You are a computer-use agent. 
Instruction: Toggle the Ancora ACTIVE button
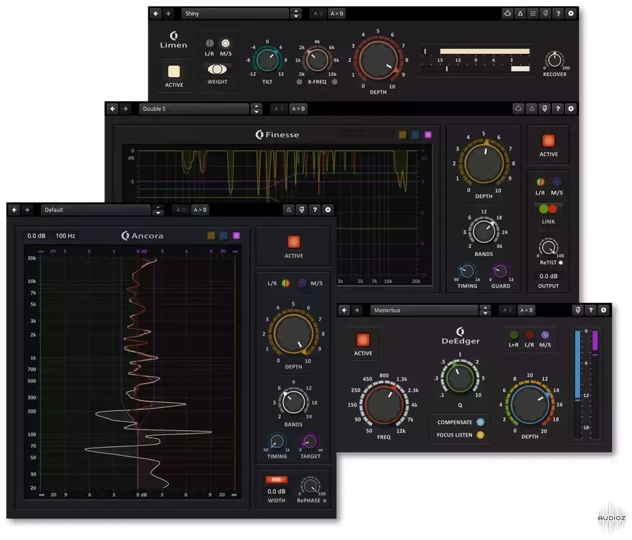[x=293, y=242]
